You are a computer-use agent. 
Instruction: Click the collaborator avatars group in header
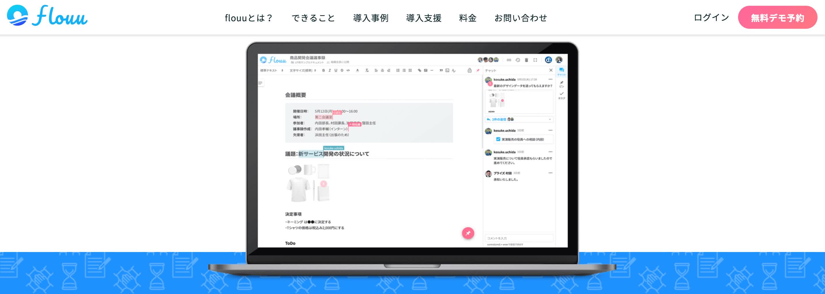pos(488,60)
